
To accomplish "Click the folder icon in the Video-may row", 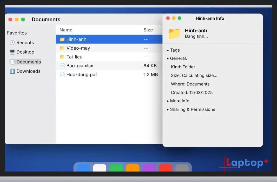I will 62,48.
